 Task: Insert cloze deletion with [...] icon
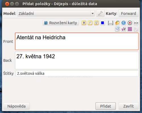pyautogui.click(x=110, y=23)
